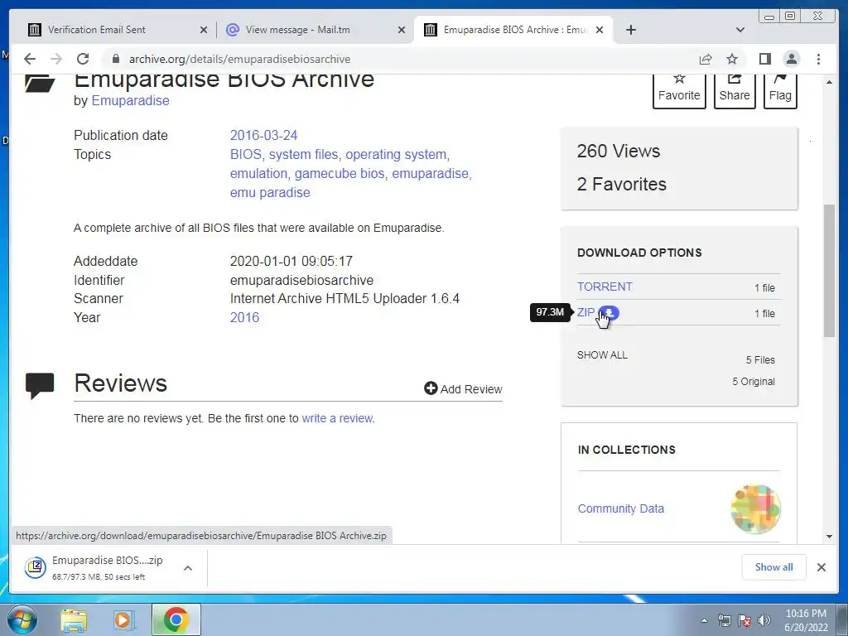Open the emulation topic link
This screenshot has width=848, height=636.
coord(258,174)
